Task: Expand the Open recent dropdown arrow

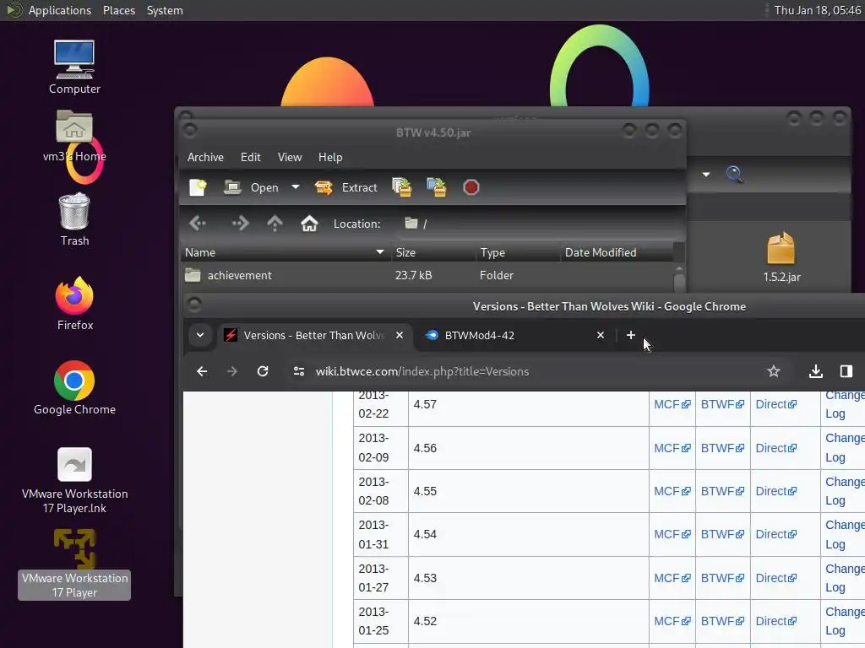Action: coord(296,186)
